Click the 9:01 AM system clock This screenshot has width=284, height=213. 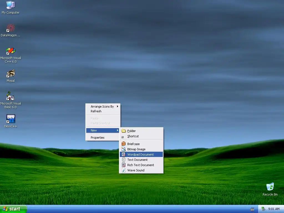(274, 209)
